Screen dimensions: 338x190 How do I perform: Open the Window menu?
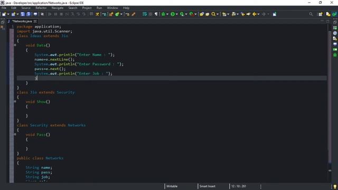point(112,8)
